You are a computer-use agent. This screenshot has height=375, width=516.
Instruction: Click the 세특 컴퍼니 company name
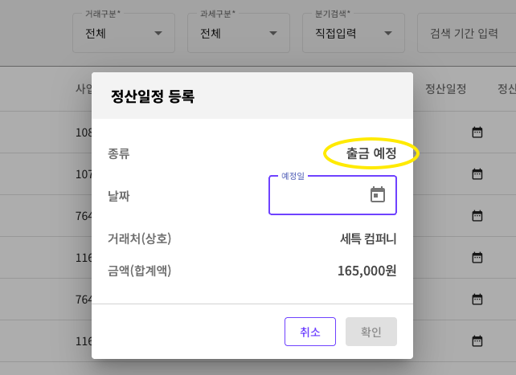(368, 238)
